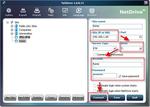The width and height of the screenshot is (150, 107).
Task: Click the Copy button
Action: tap(51, 98)
